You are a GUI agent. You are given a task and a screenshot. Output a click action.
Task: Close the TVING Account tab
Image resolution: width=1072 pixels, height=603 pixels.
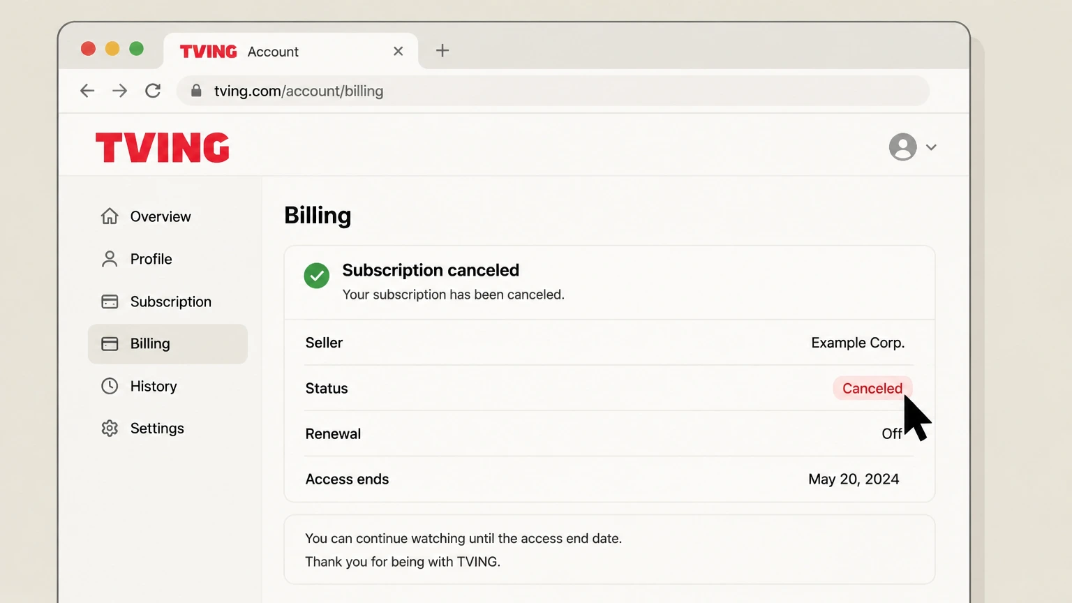click(x=399, y=51)
